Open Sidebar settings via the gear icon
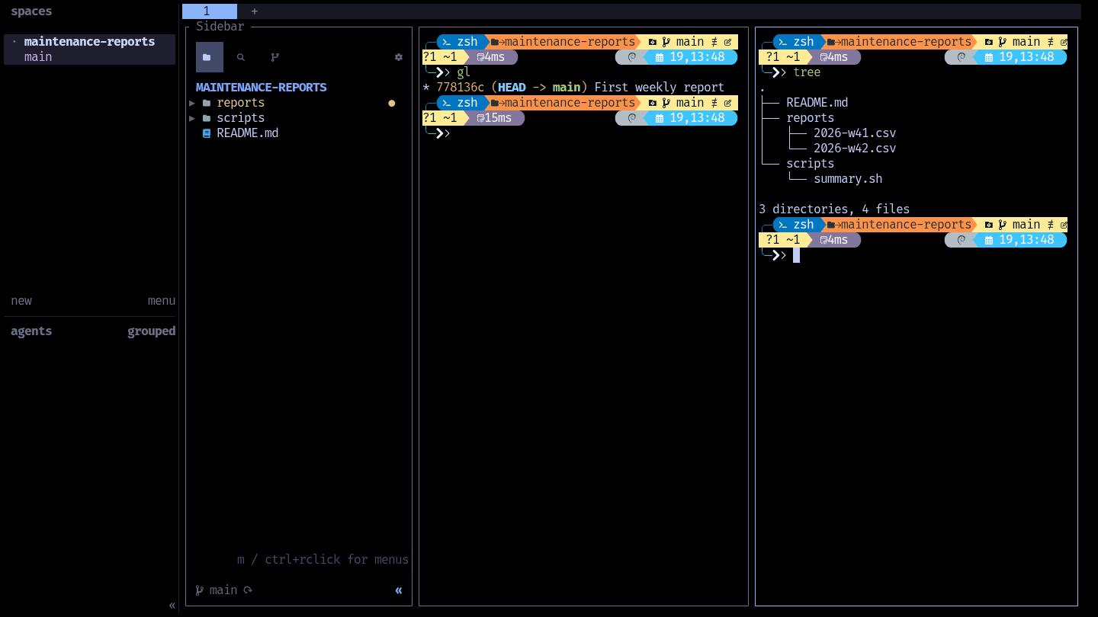 pos(398,57)
